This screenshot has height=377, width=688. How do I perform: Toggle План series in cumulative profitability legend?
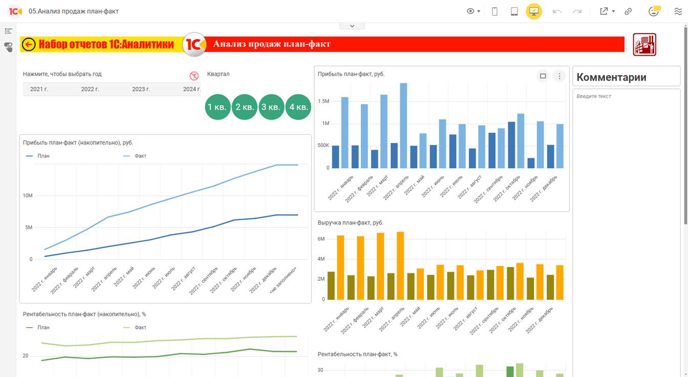(38, 327)
